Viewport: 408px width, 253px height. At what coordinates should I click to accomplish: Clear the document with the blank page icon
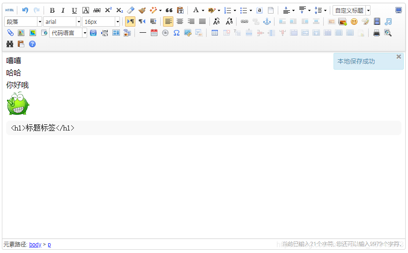(x=271, y=10)
